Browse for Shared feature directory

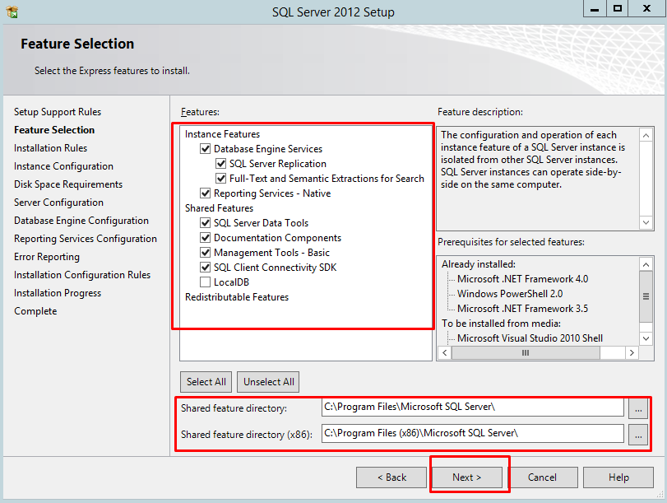(638, 408)
